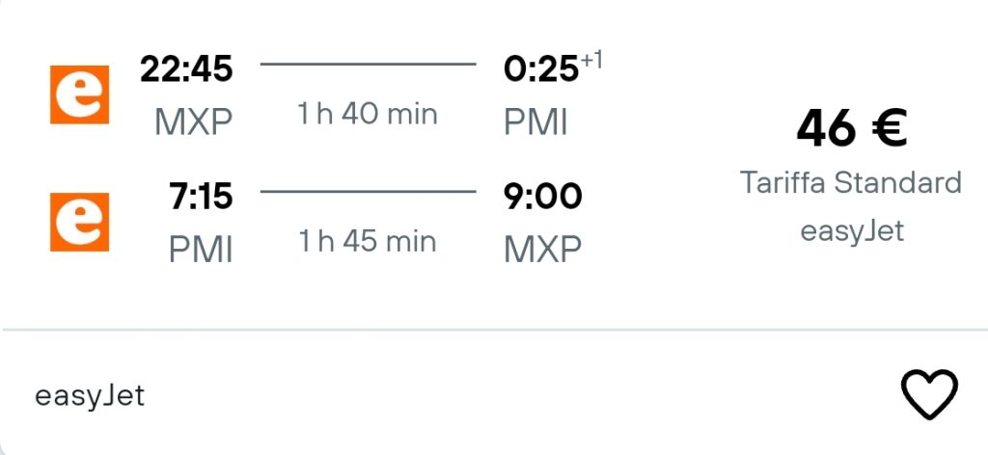
Task: Select MXP departure airport code
Action: (193, 122)
